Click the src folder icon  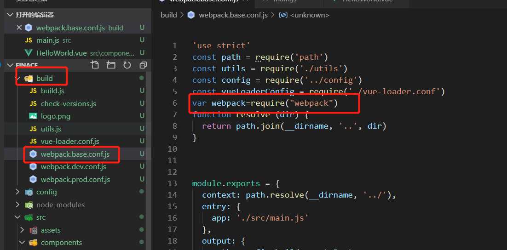29,217
